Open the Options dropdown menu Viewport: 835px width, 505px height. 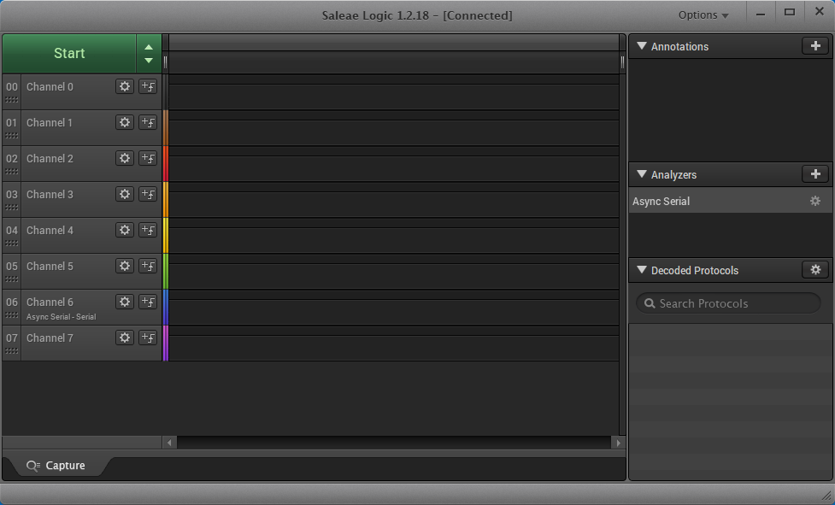tap(703, 15)
